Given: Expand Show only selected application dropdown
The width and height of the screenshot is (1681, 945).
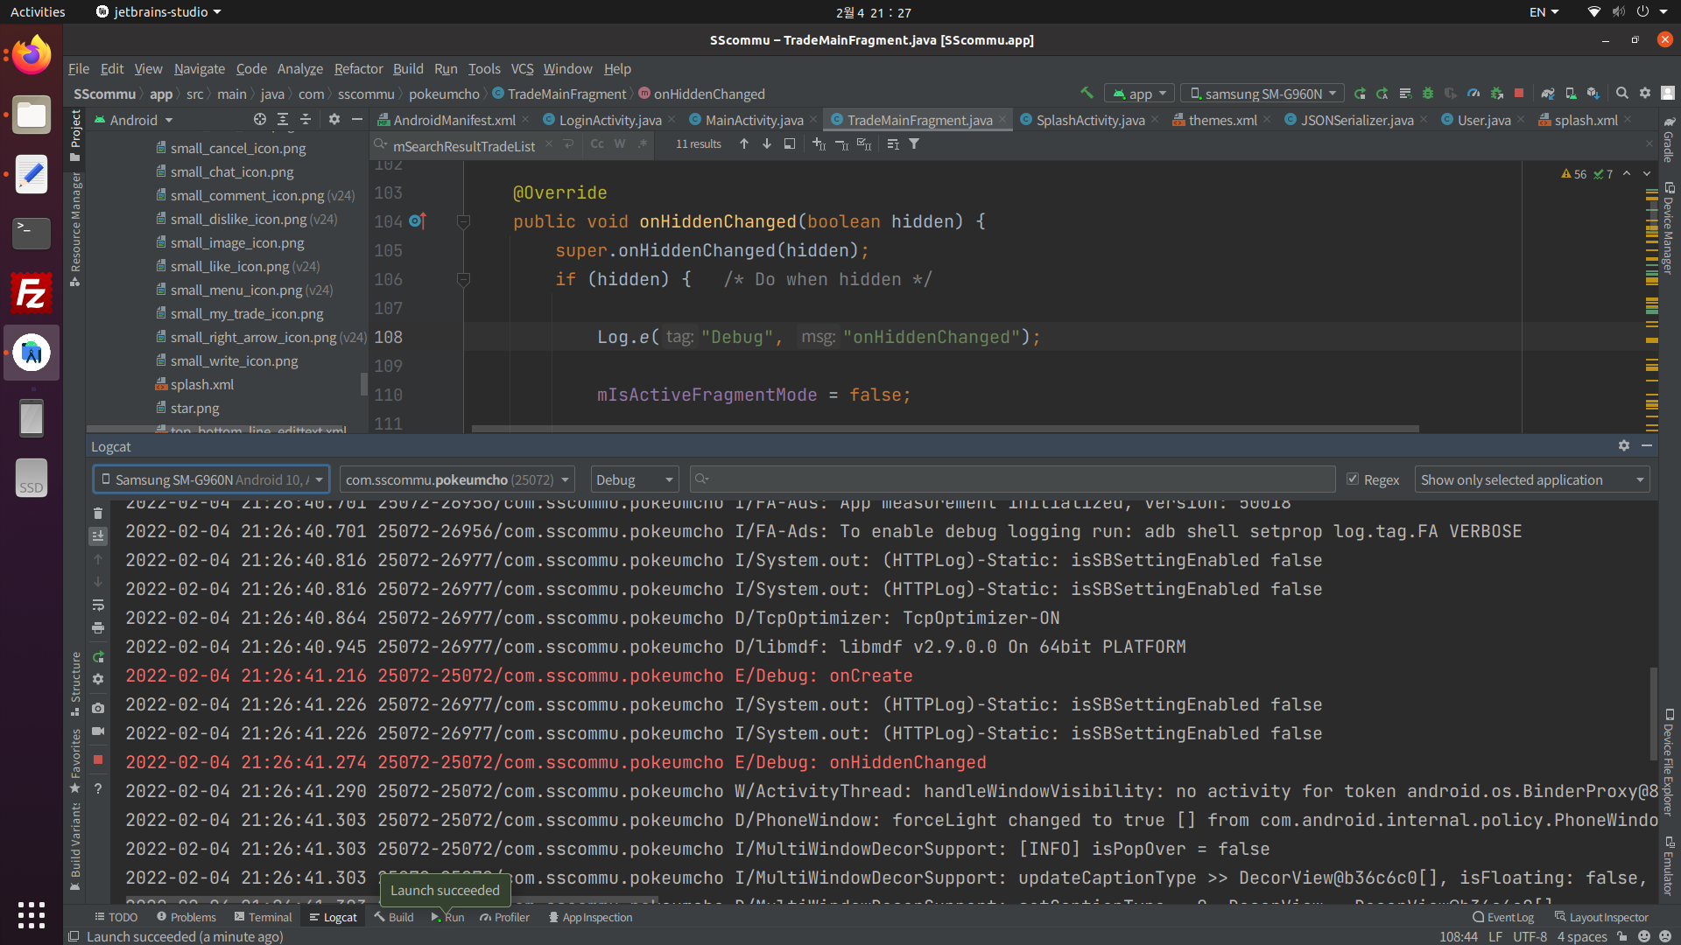Looking at the screenshot, I should [x=1531, y=479].
